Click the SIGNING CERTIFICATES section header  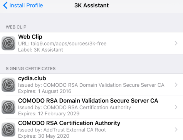(31, 69)
